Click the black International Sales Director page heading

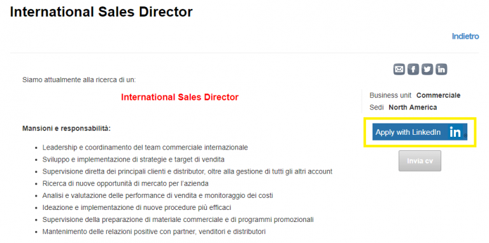pyautogui.click(x=101, y=12)
